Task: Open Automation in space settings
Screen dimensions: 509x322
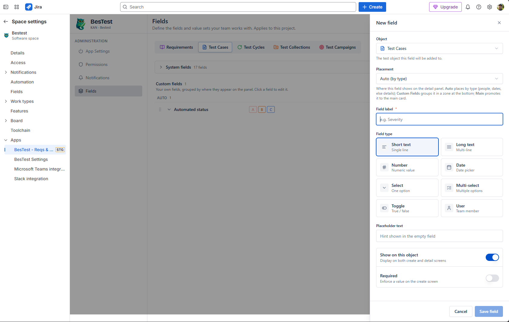Action: (22, 82)
